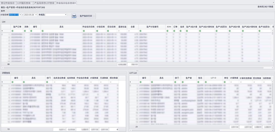Click filter icon under 编号 in 详细信息 grid
275x132 pixels.
12,82
